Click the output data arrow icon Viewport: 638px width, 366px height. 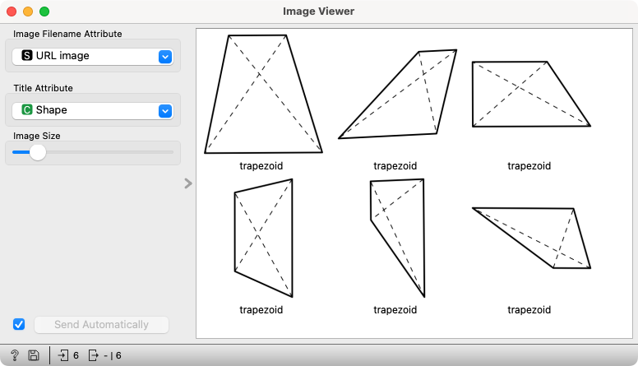93,355
